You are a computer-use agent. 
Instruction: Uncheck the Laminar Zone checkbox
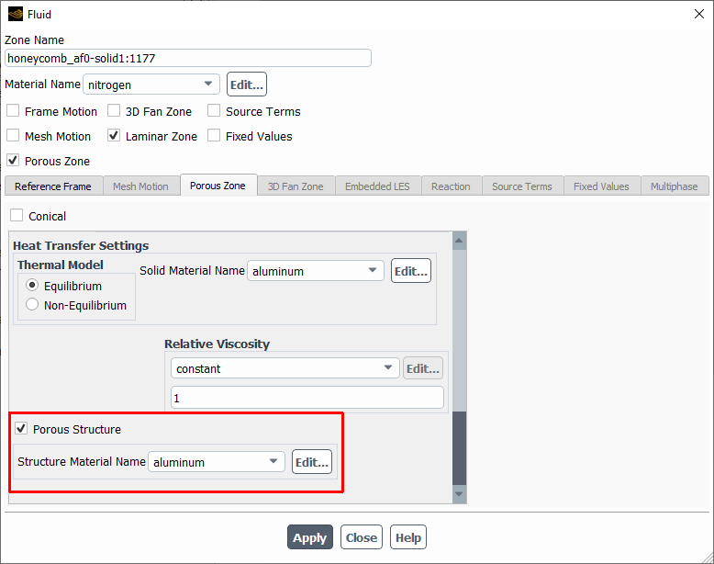tap(114, 135)
